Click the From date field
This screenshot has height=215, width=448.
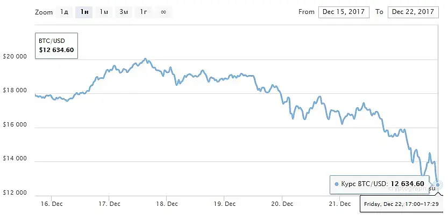click(344, 12)
